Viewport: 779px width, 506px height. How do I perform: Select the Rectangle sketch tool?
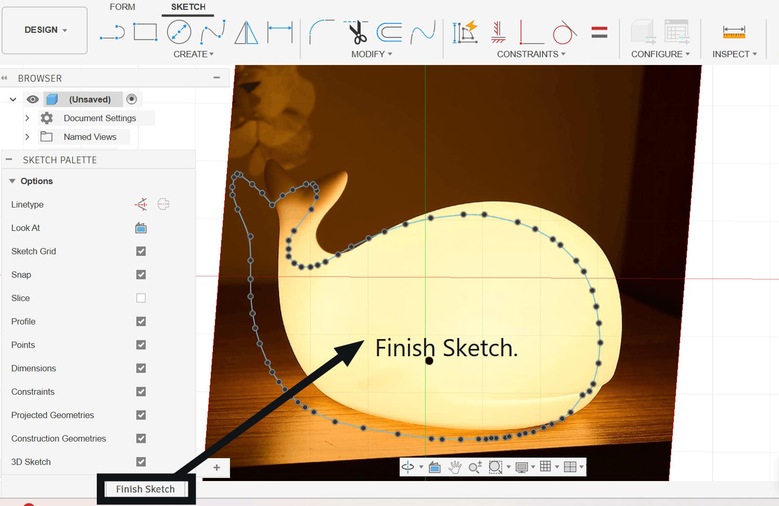click(x=145, y=32)
